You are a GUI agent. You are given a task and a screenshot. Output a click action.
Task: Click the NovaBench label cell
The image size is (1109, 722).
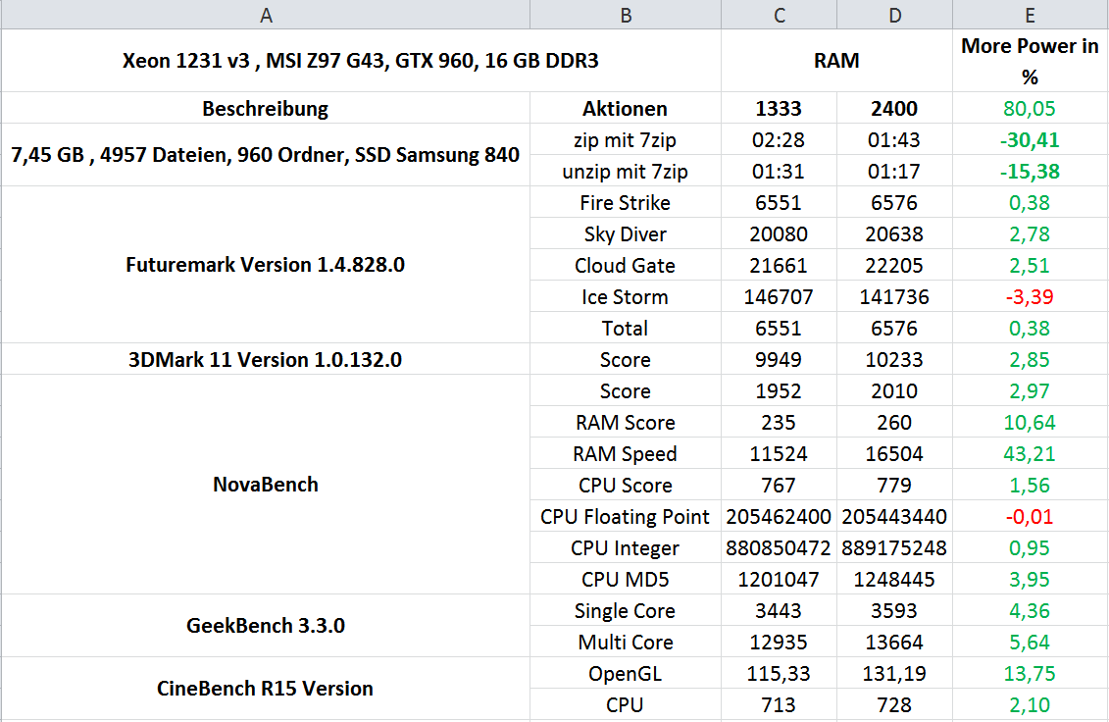tap(265, 485)
